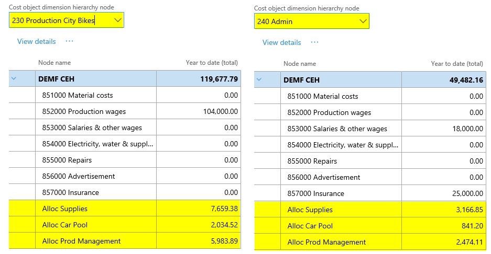Select Alloc Supplies row in left grid
The height and width of the screenshot is (254, 491).
[x=65, y=209]
